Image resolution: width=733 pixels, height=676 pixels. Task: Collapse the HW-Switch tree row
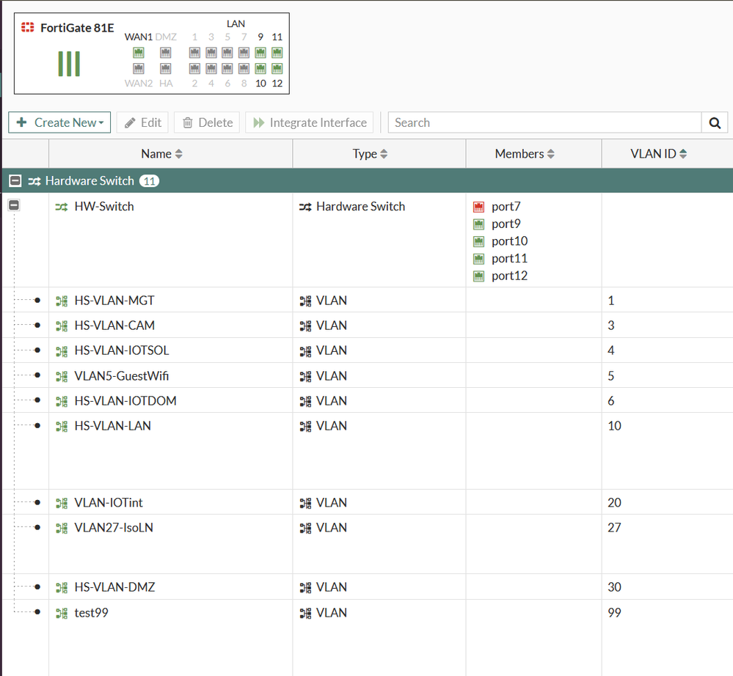(x=14, y=206)
